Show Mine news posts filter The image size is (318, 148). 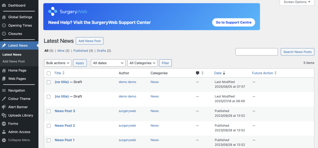[61, 51]
